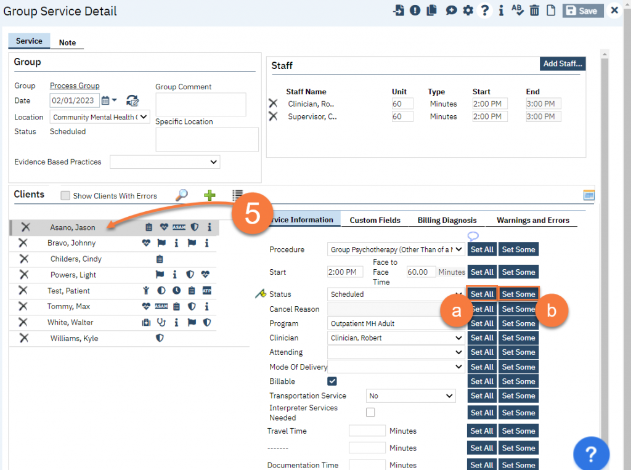Click the Add Staff button

562,63
